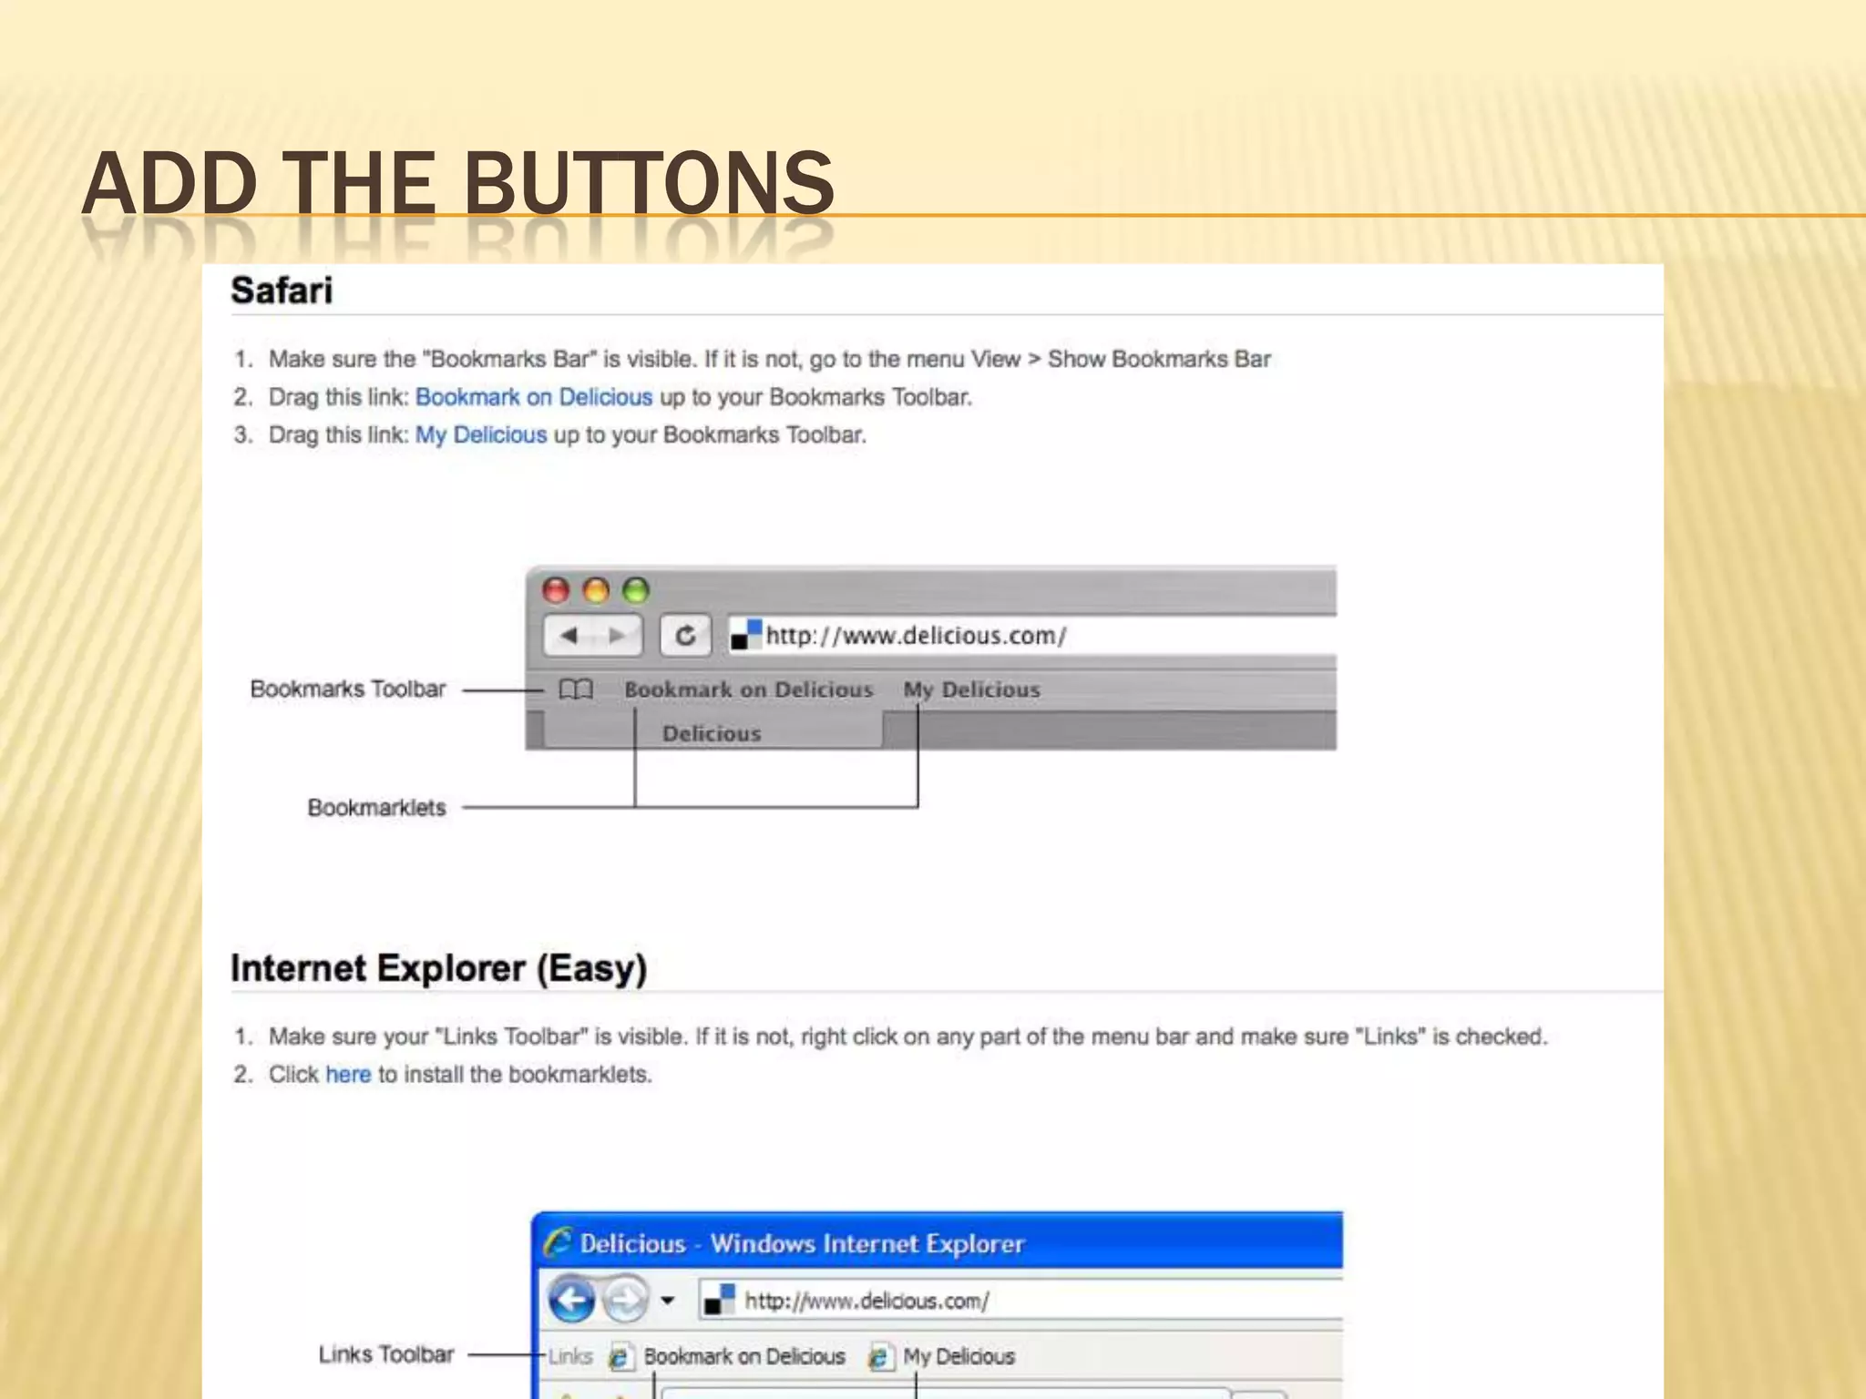The image size is (1866, 1399).
Task: Click the green zoom dot in Safari window
Action: (636, 590)
